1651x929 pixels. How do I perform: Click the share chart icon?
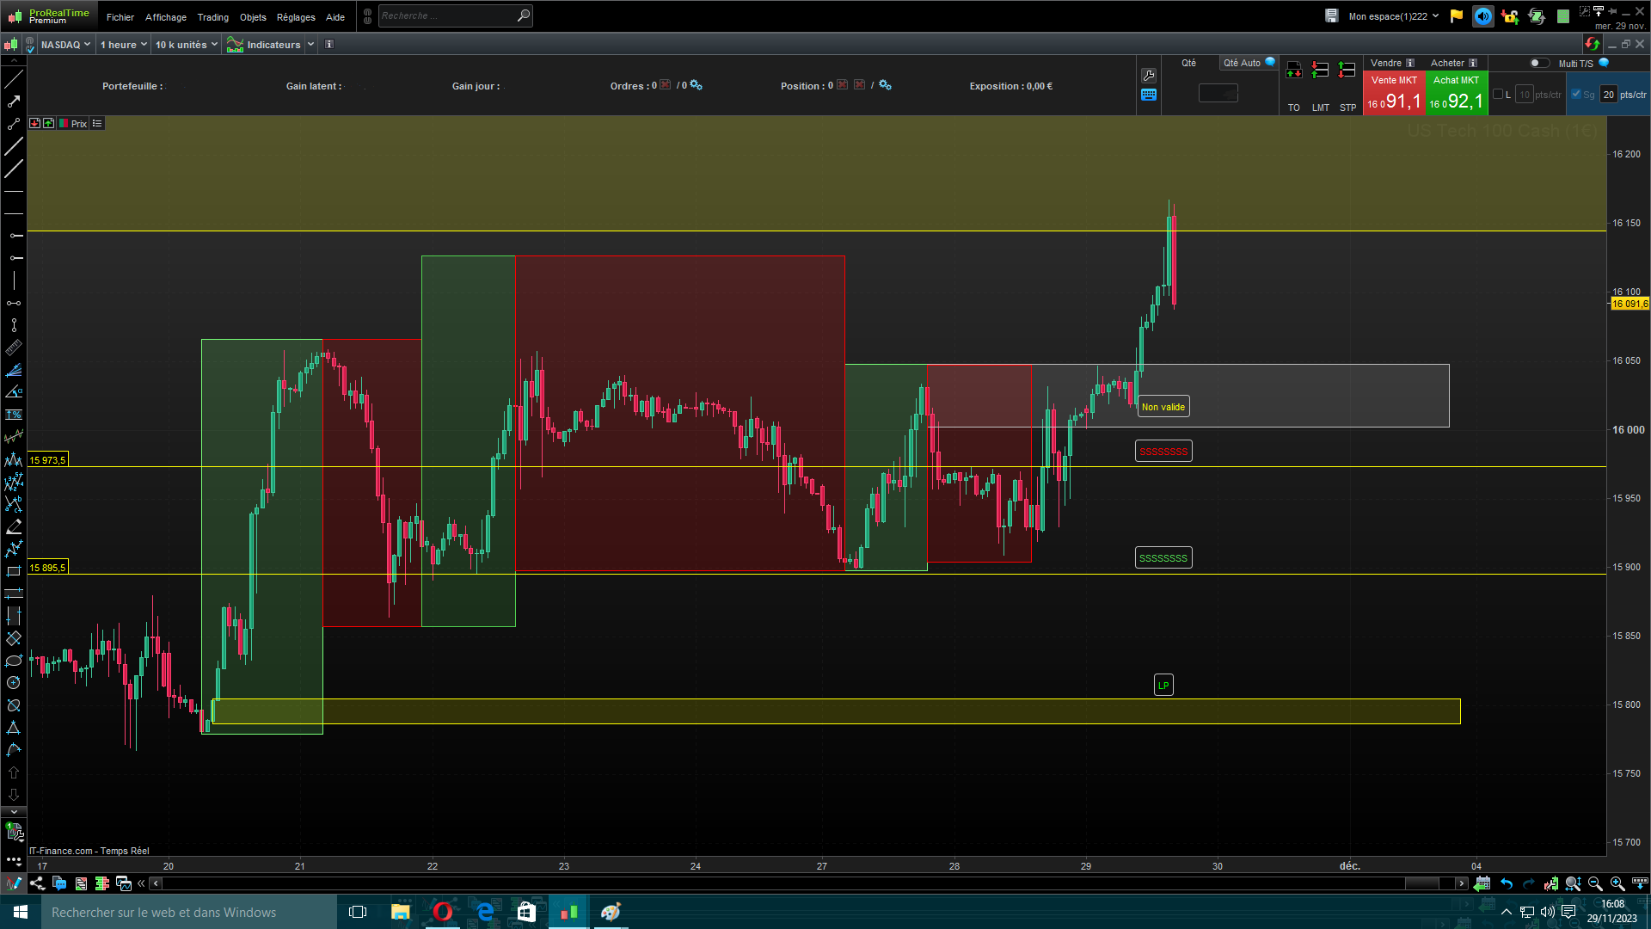click(x=37, y=883)
